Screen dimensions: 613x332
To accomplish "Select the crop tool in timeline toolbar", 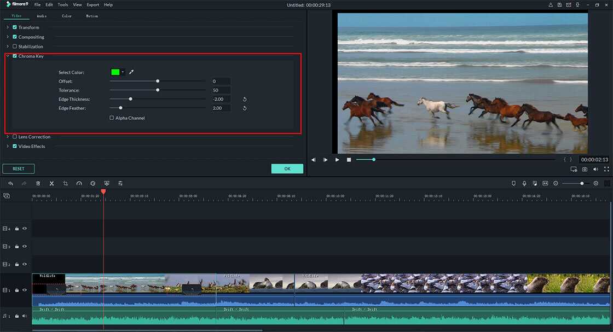I will point(65,183).
